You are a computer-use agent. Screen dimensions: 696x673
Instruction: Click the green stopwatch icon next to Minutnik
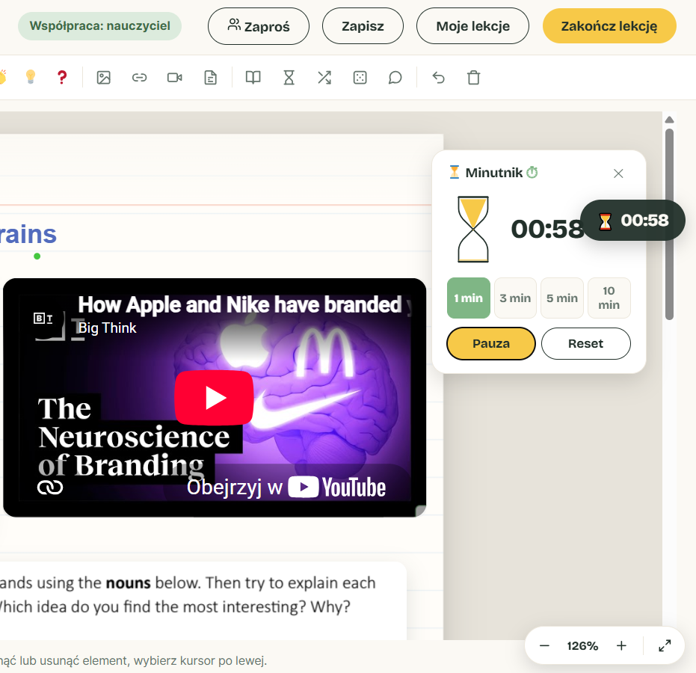532,172
